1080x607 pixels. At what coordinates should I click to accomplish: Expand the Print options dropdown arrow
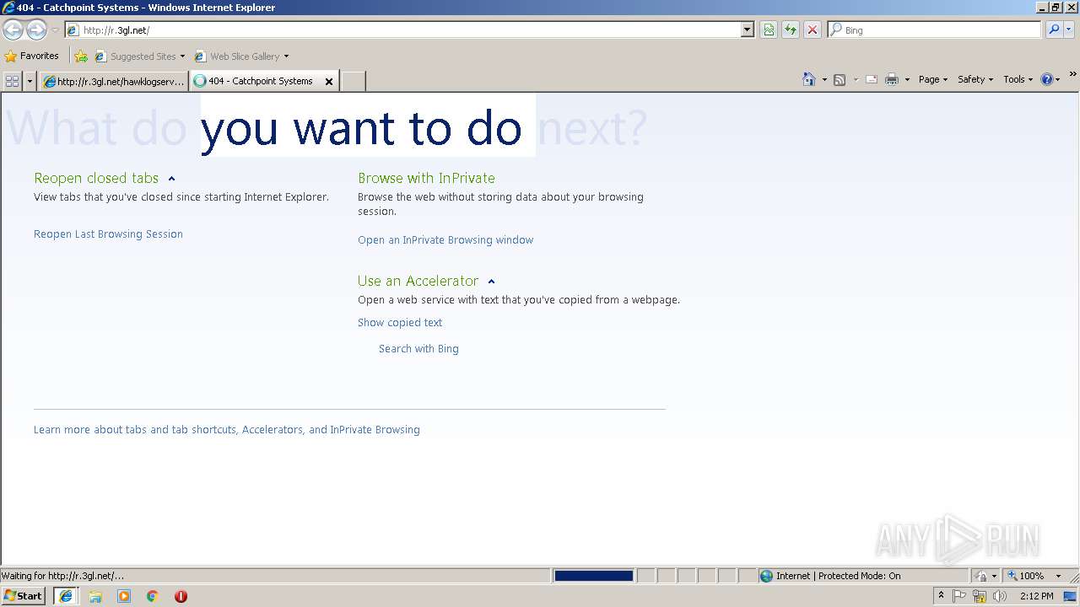point(907,80)
